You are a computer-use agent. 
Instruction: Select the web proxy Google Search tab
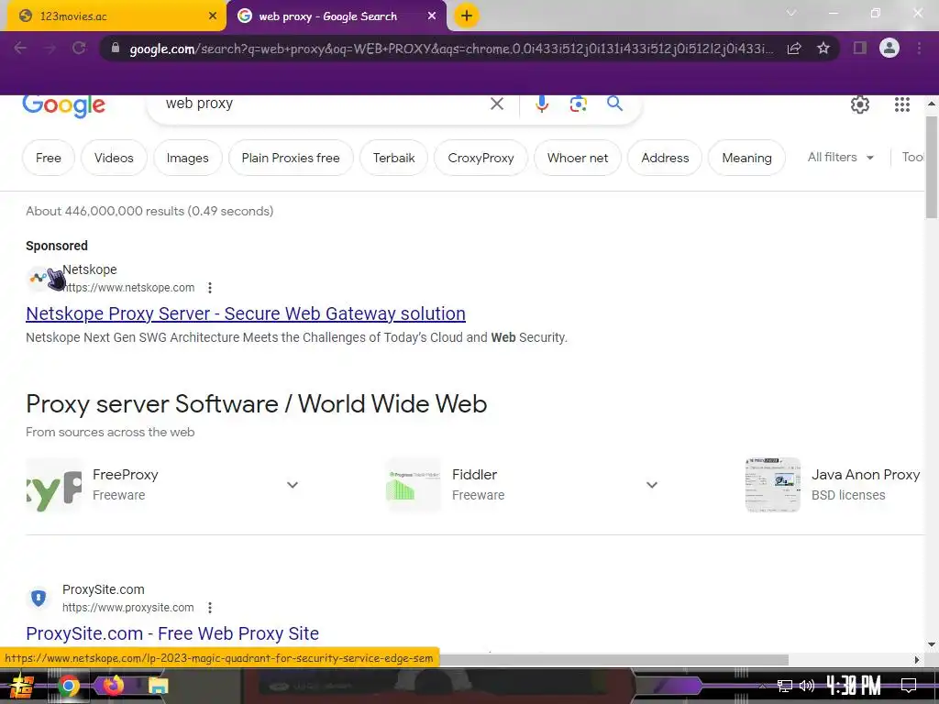coord(336,16)
